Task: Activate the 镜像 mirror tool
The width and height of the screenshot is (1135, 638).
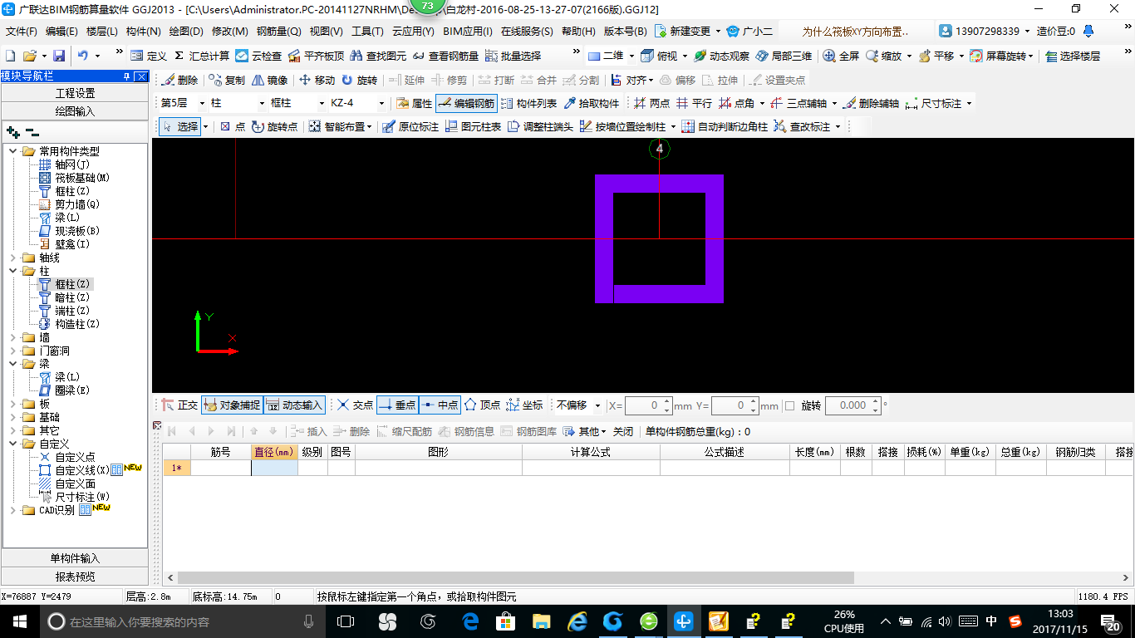Action: (269, 81)
